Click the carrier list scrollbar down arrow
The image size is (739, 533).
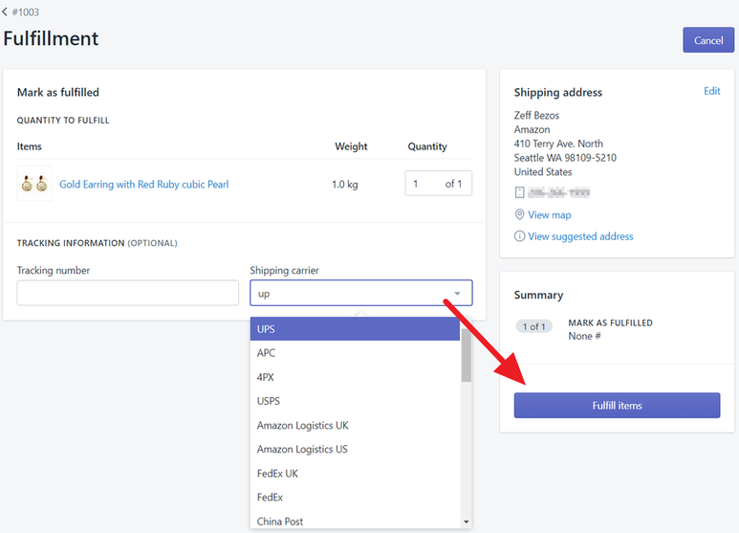(x=467, y=522)
